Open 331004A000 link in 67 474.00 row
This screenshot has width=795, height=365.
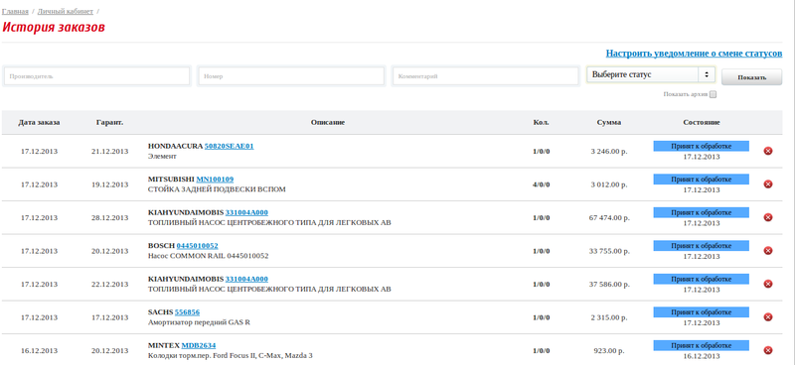pos(246,212)
